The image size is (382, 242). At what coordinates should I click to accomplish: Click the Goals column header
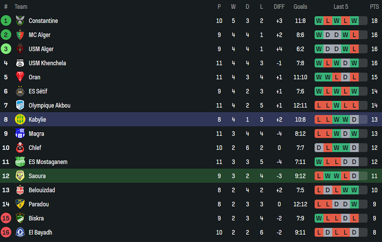(300, 7)
